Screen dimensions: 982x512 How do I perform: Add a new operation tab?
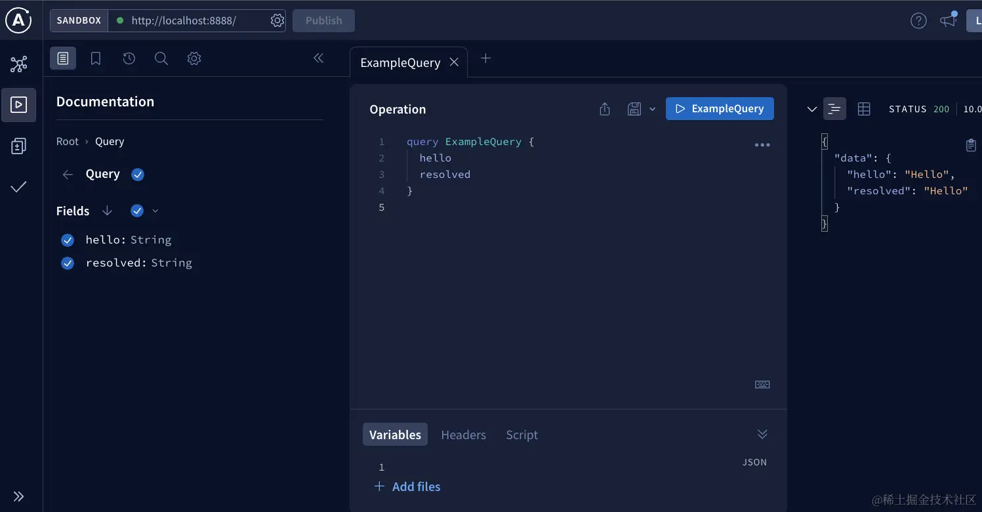point(485,58)
